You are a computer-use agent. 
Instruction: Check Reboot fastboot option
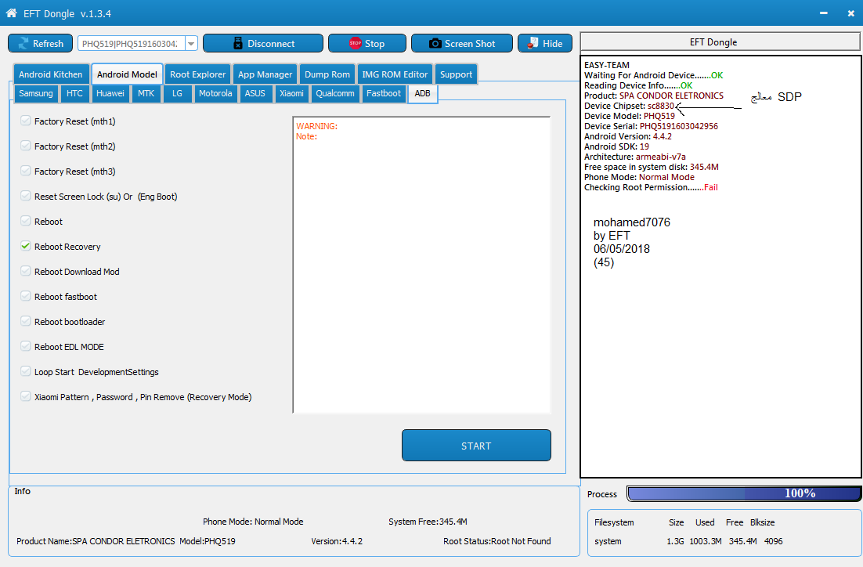pyautogui.click(x=25, y=296)
